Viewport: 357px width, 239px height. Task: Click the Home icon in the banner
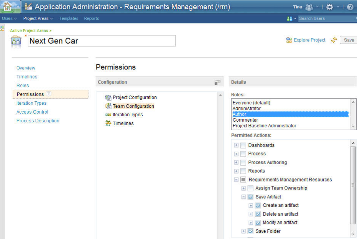pyautogui.click(x=7, y=7)
